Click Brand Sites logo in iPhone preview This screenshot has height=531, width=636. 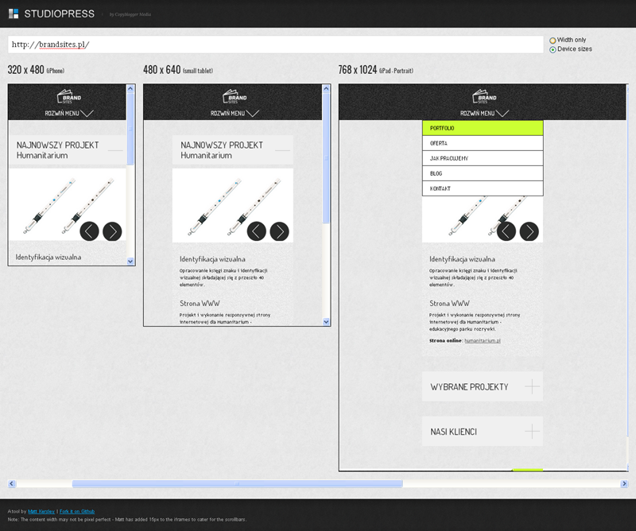(x=70, y=97)
